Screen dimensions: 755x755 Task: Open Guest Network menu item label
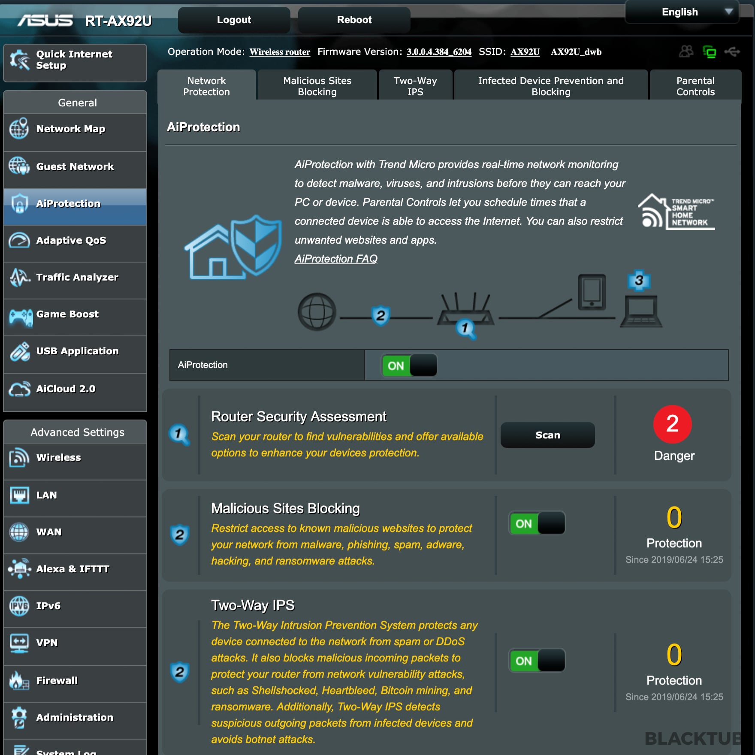[x=75, y=166]
